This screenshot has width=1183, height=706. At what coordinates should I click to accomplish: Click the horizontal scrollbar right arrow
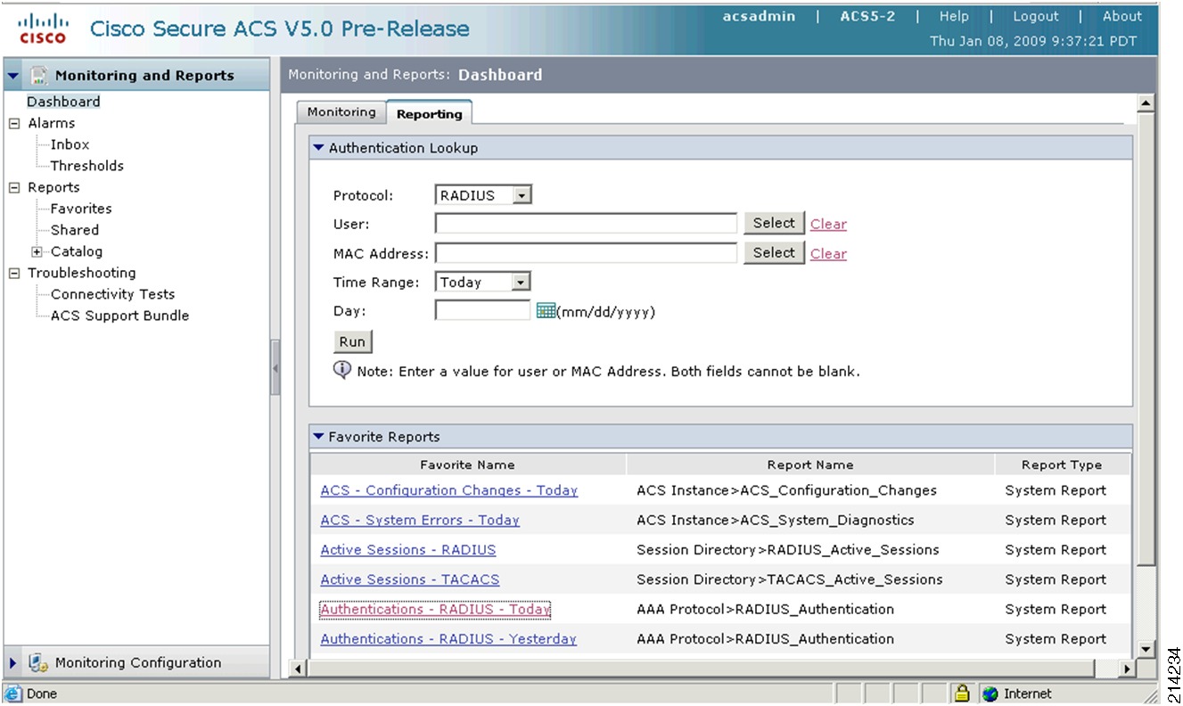click(1128, 668)
